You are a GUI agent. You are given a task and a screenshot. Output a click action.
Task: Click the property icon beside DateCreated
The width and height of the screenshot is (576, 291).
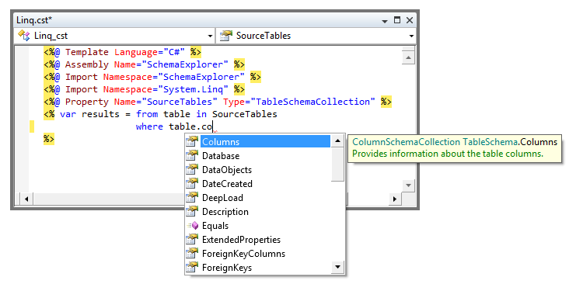192,183
